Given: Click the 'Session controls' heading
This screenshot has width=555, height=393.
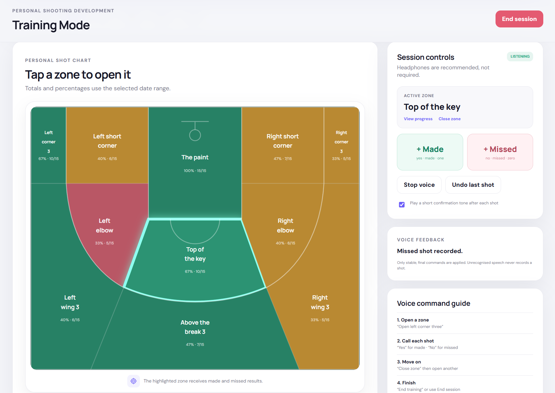Looking at the screenshot, I should (x=425, y=57).
